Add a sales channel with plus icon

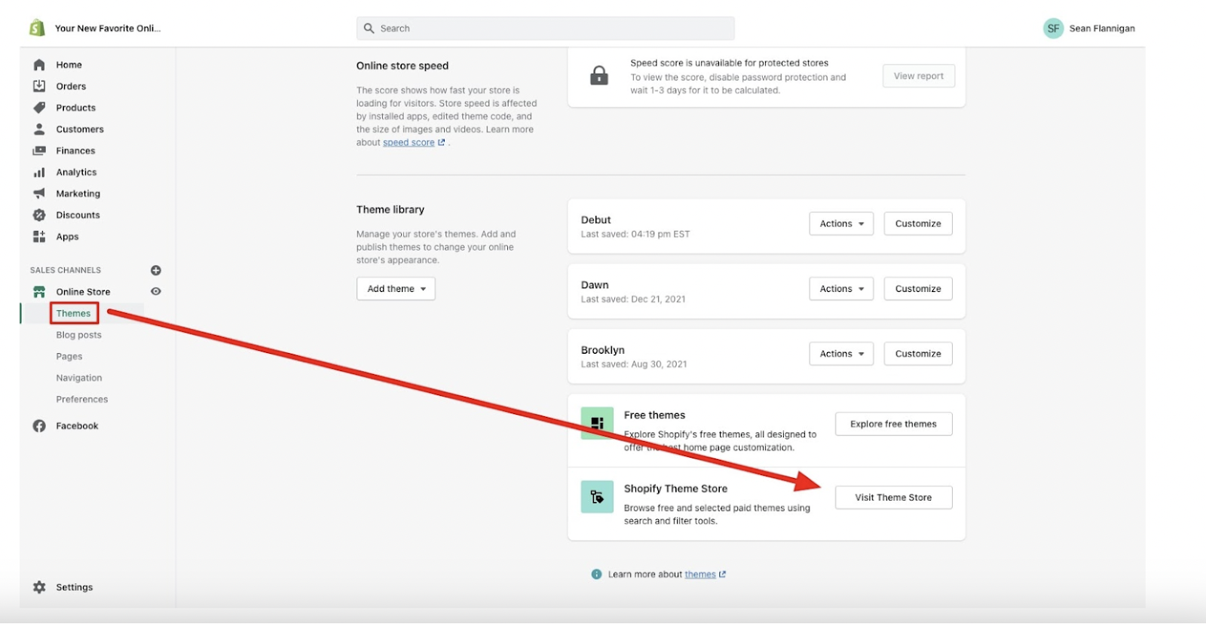coord(156,270)
